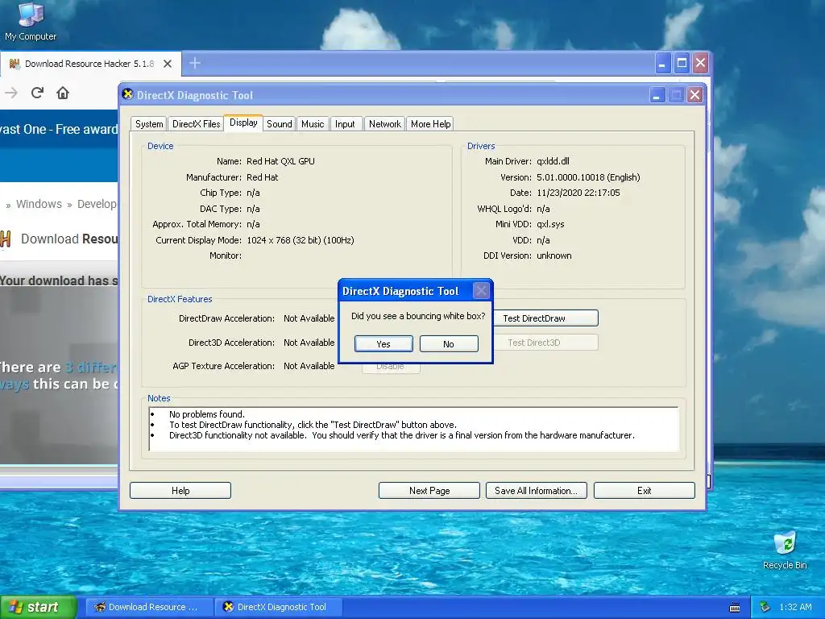Click device name Red Hat QXL GPU
This screenshot has height=619, width=825.
[280, 161]
